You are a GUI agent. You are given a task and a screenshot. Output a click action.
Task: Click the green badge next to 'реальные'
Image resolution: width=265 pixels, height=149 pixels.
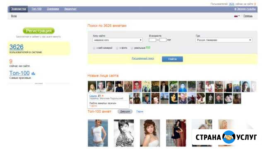coord(148,48)
